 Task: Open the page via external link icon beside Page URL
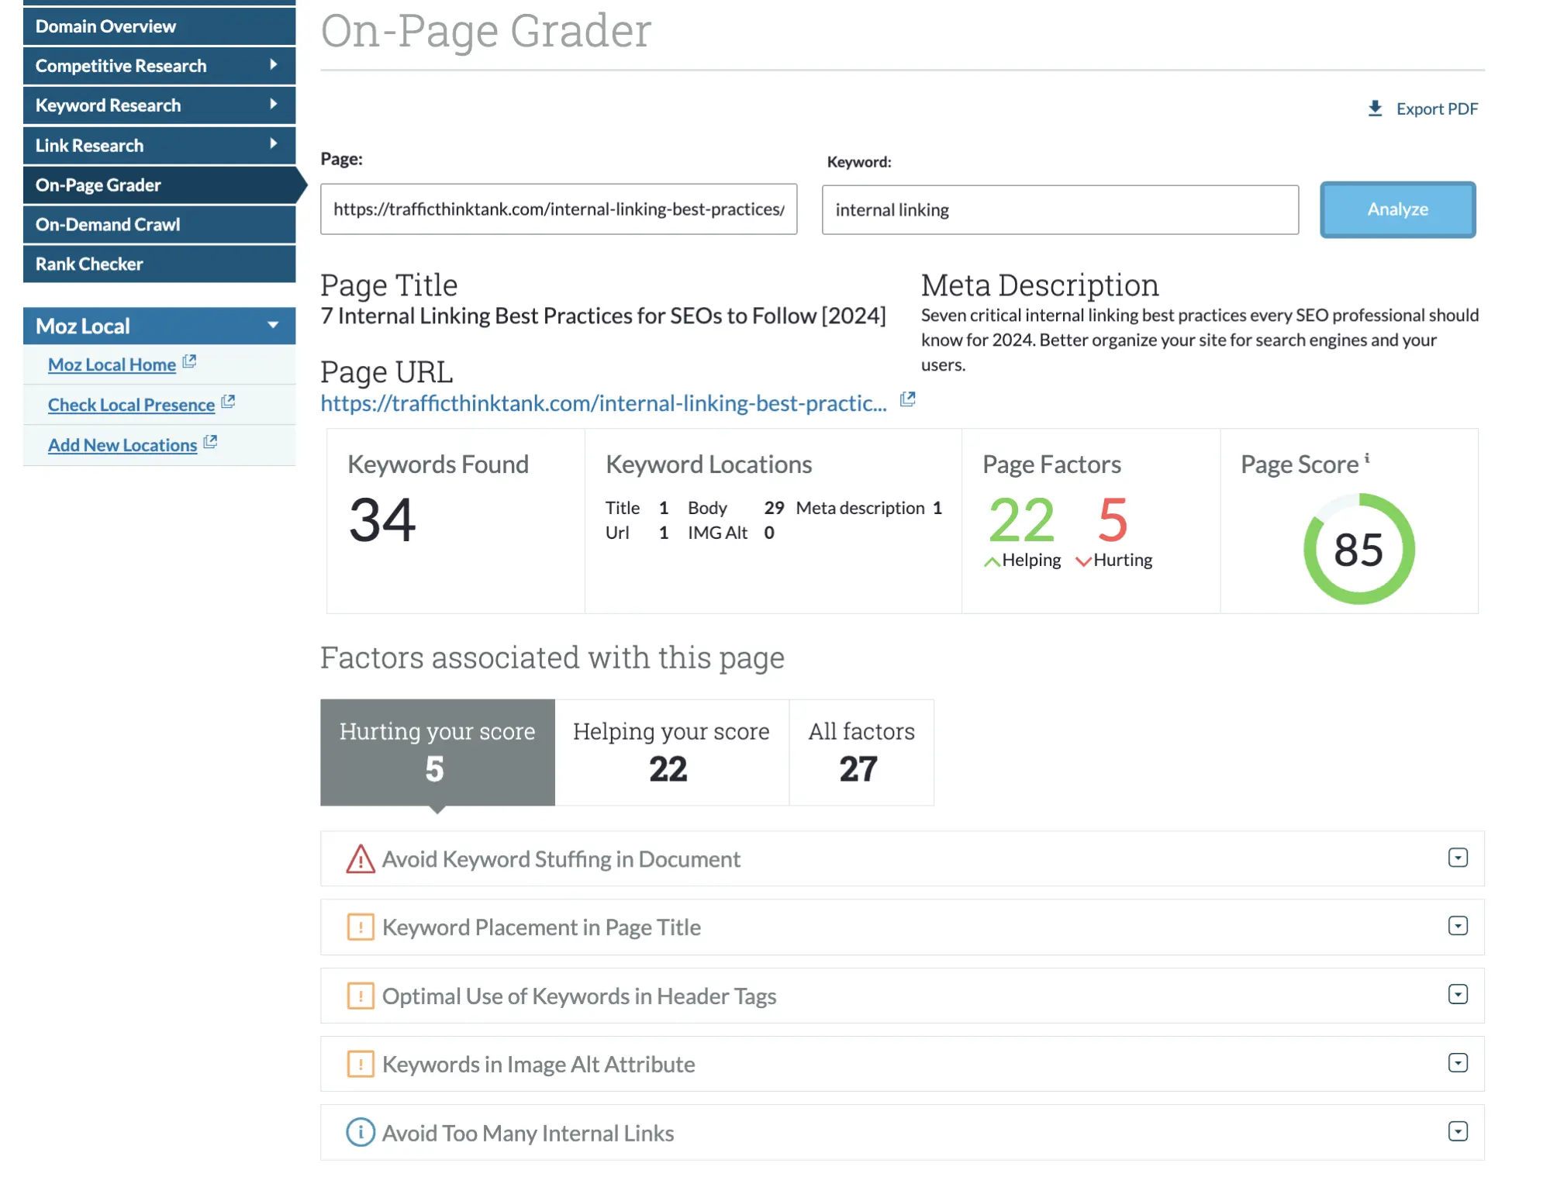pos(907,399)
